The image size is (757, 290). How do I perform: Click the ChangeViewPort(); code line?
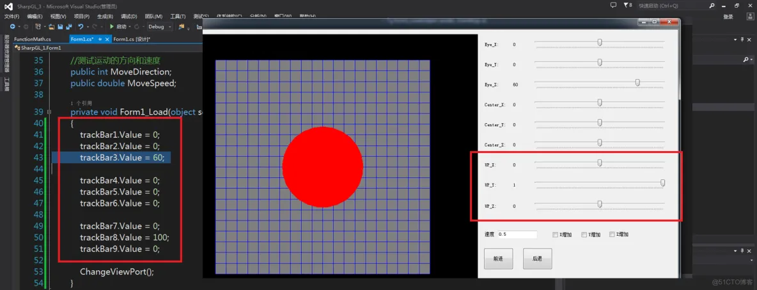click(x=117, y=272)
